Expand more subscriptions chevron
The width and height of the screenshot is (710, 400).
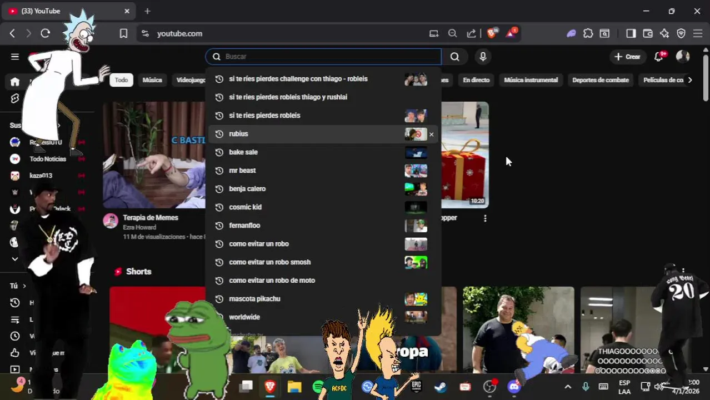pos(15,259)
